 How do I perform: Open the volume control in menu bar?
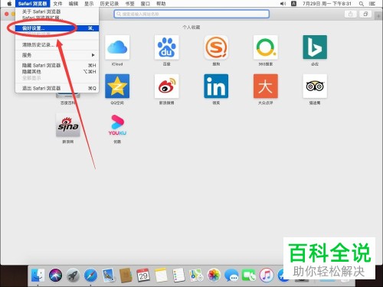tap(283, 4)
